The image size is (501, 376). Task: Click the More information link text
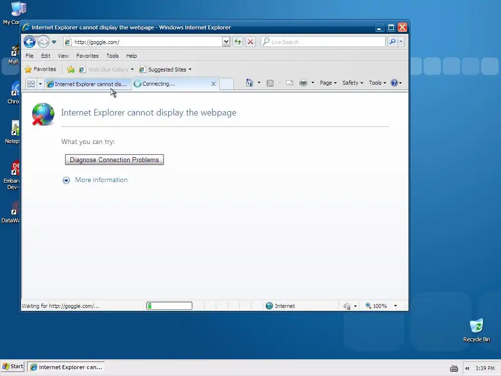click(x=101, y=180)
